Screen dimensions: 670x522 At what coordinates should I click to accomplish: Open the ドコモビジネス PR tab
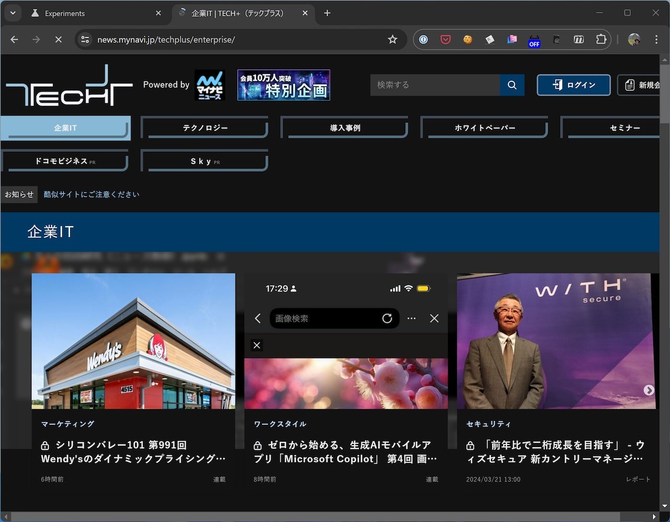tap(65, 161)
